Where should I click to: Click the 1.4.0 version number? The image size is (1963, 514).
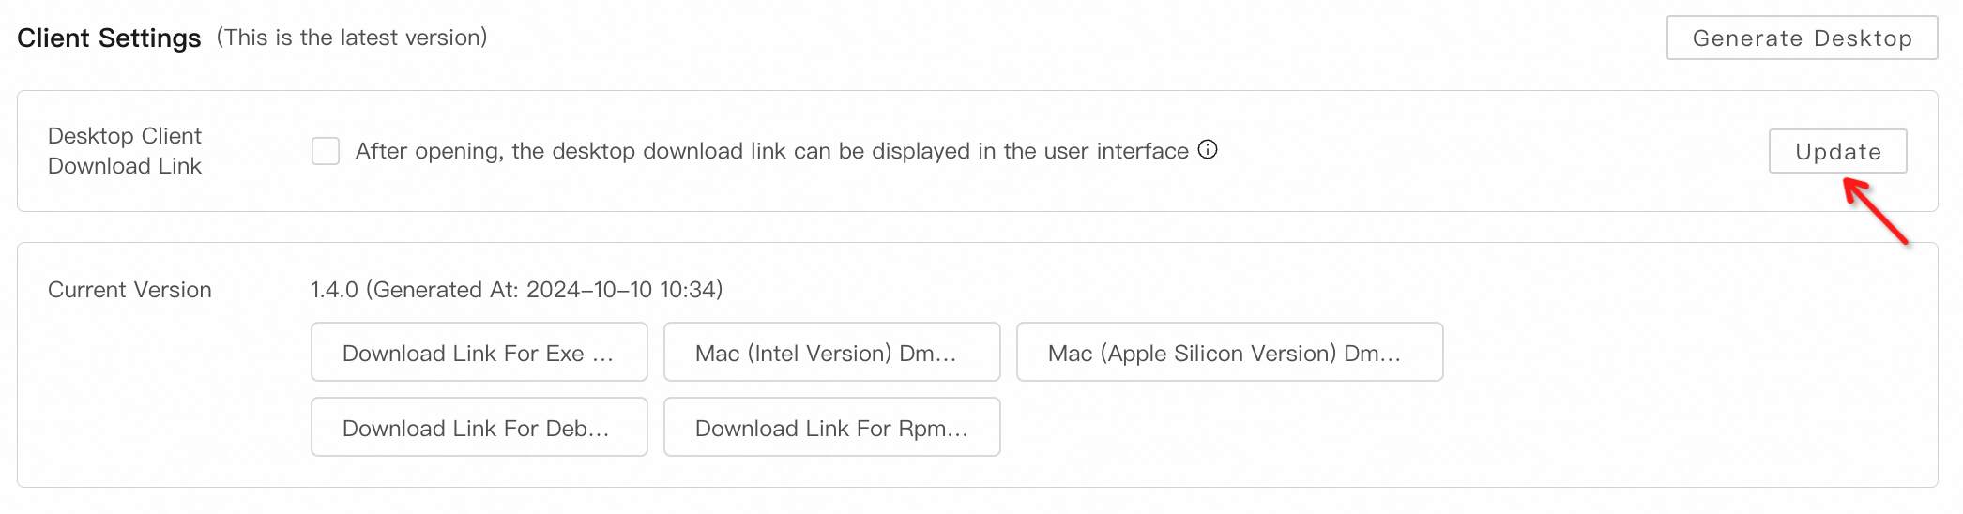(x=334, y=290)
